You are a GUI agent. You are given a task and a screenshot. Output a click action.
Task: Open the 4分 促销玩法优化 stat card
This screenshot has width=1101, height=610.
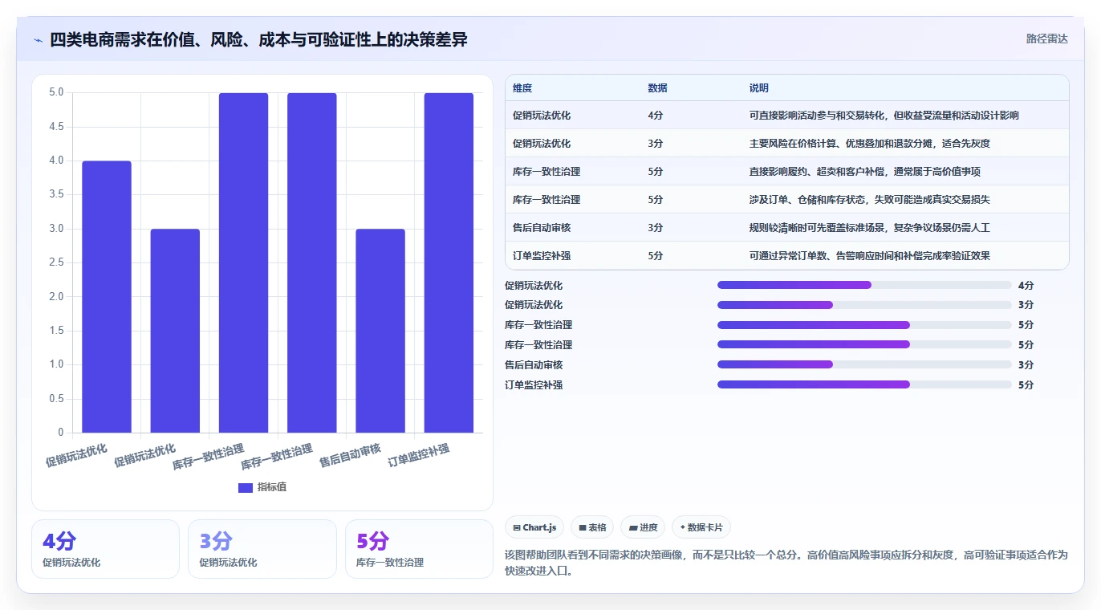105,549
